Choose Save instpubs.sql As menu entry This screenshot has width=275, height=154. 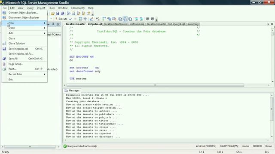pyautogui.click(x=24, y=54)
